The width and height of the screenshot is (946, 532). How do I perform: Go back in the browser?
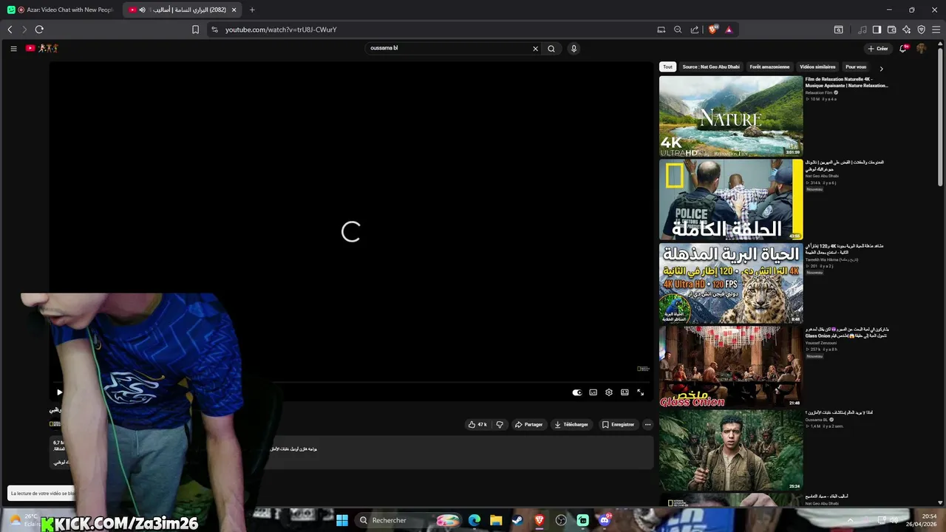coord(10,30)
